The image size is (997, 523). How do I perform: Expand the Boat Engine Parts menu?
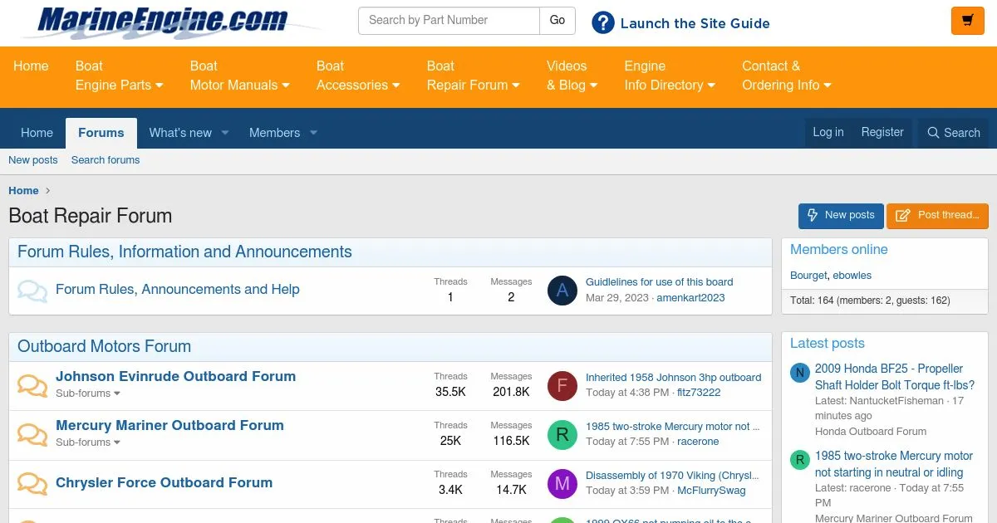pyautogui.click(x=119, y=76)
